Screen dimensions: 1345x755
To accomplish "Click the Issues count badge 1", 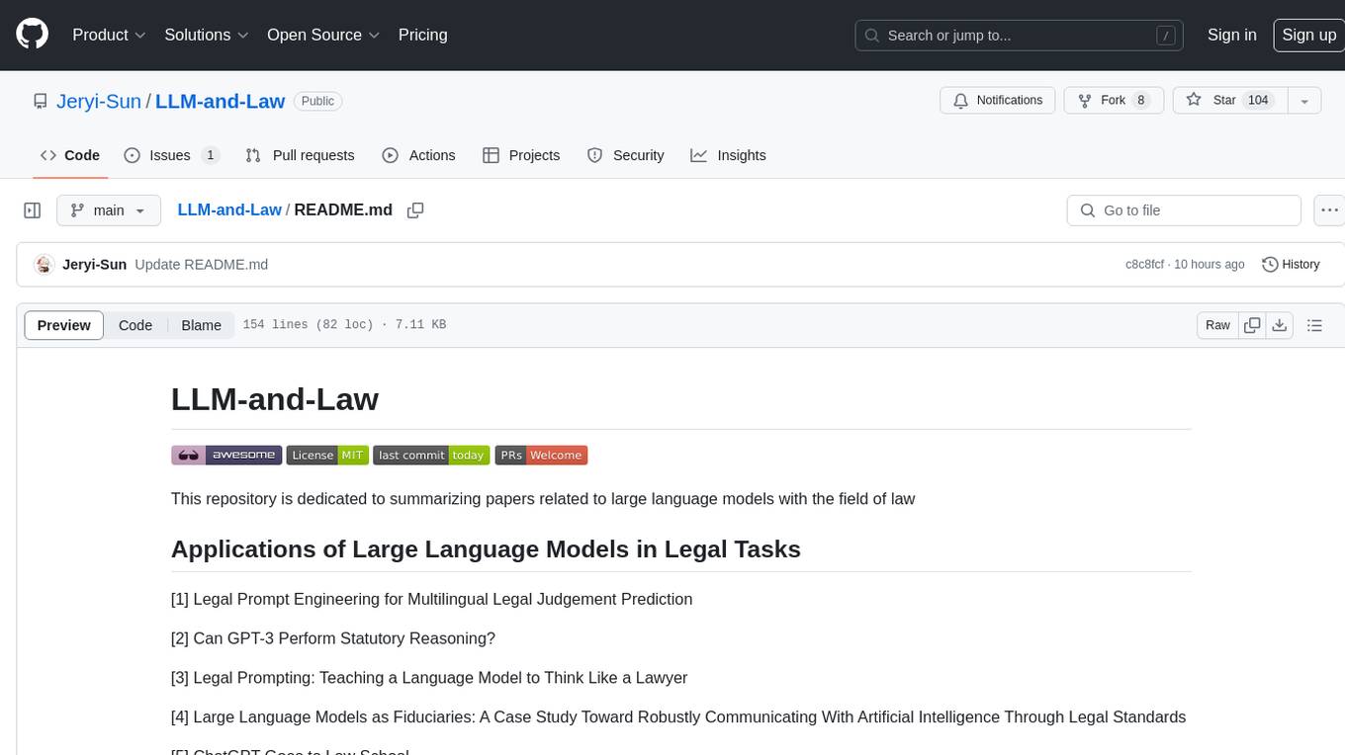I will pos(210,155).
